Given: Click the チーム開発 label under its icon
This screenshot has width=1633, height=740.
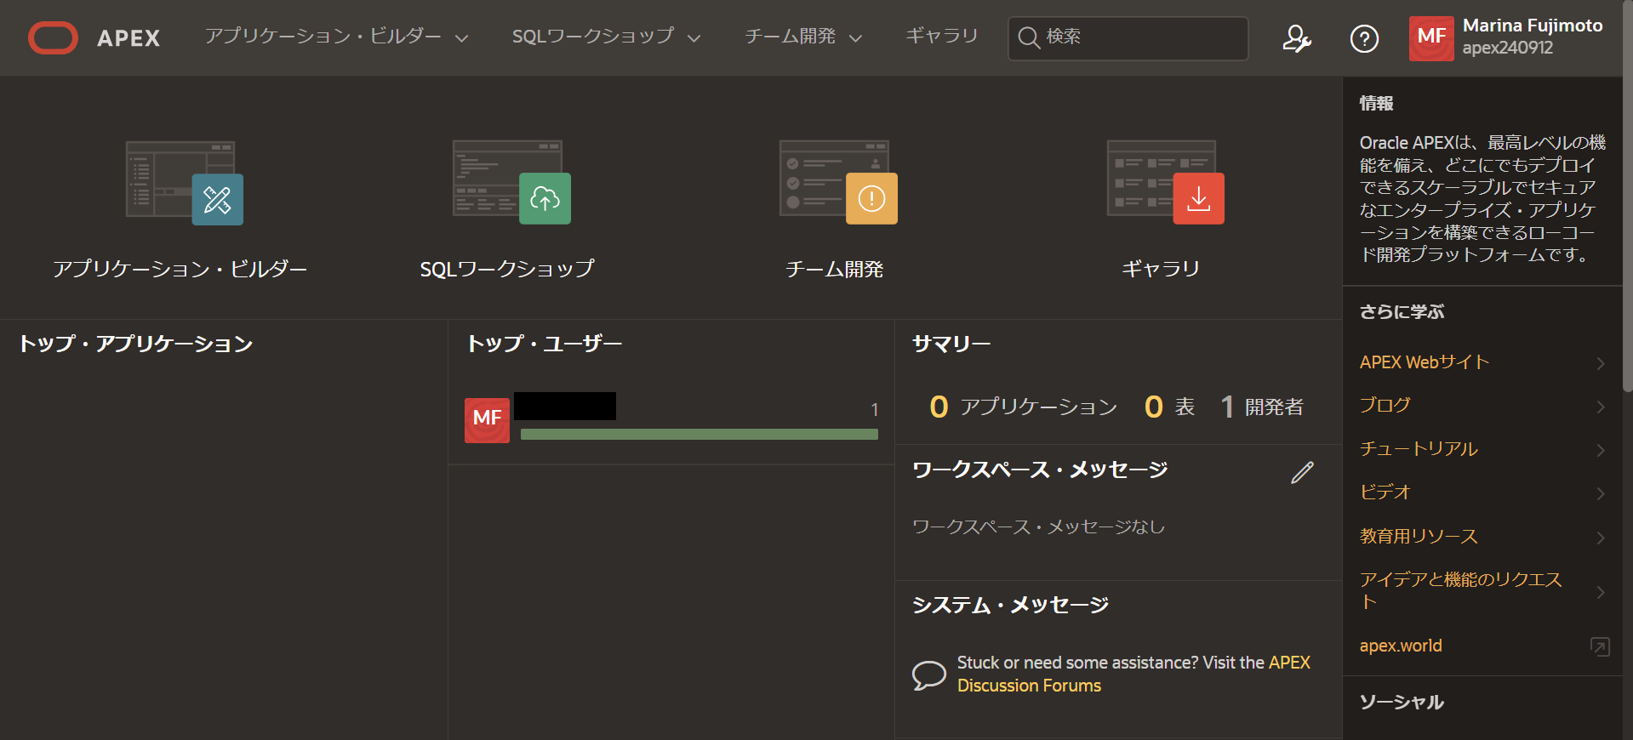Looking at the screenshot, I should click(834, 269).
